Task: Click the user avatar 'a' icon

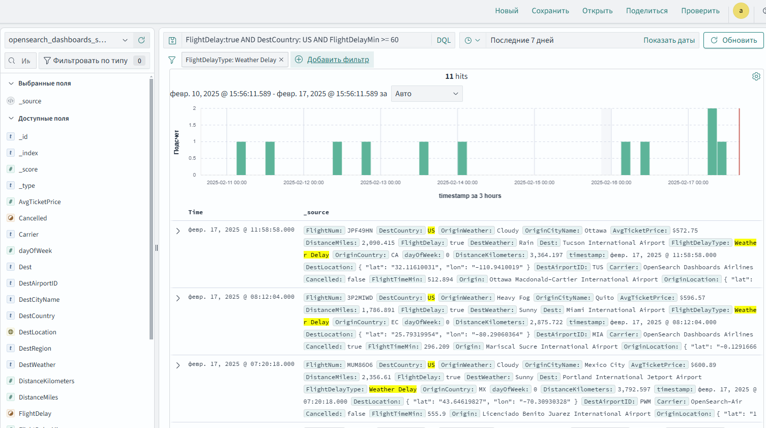Action: [x=741, y=11]
